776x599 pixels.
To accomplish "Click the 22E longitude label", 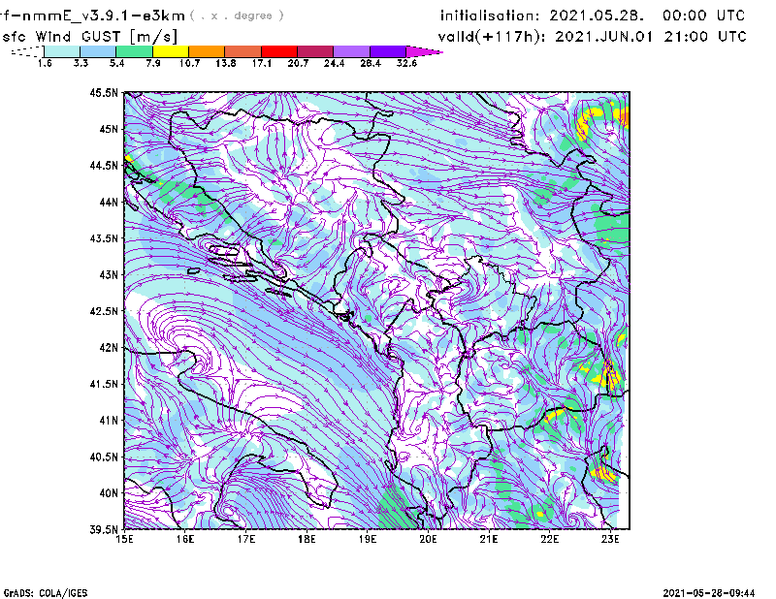I will coord(550,539).
